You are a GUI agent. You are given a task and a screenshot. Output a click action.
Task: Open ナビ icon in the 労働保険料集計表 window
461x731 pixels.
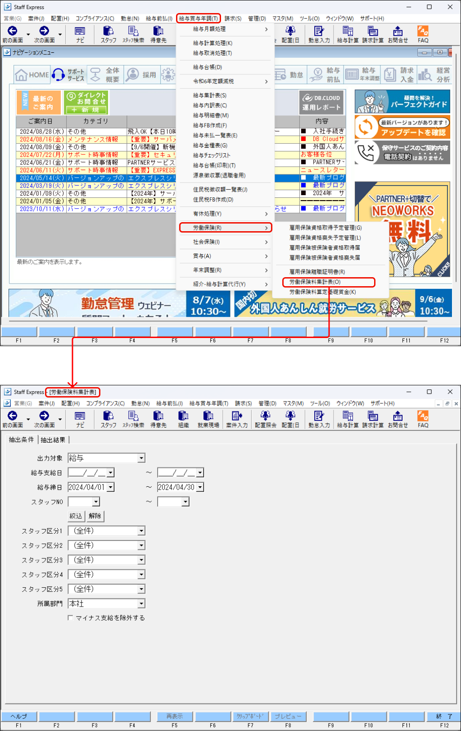(80, 419)
